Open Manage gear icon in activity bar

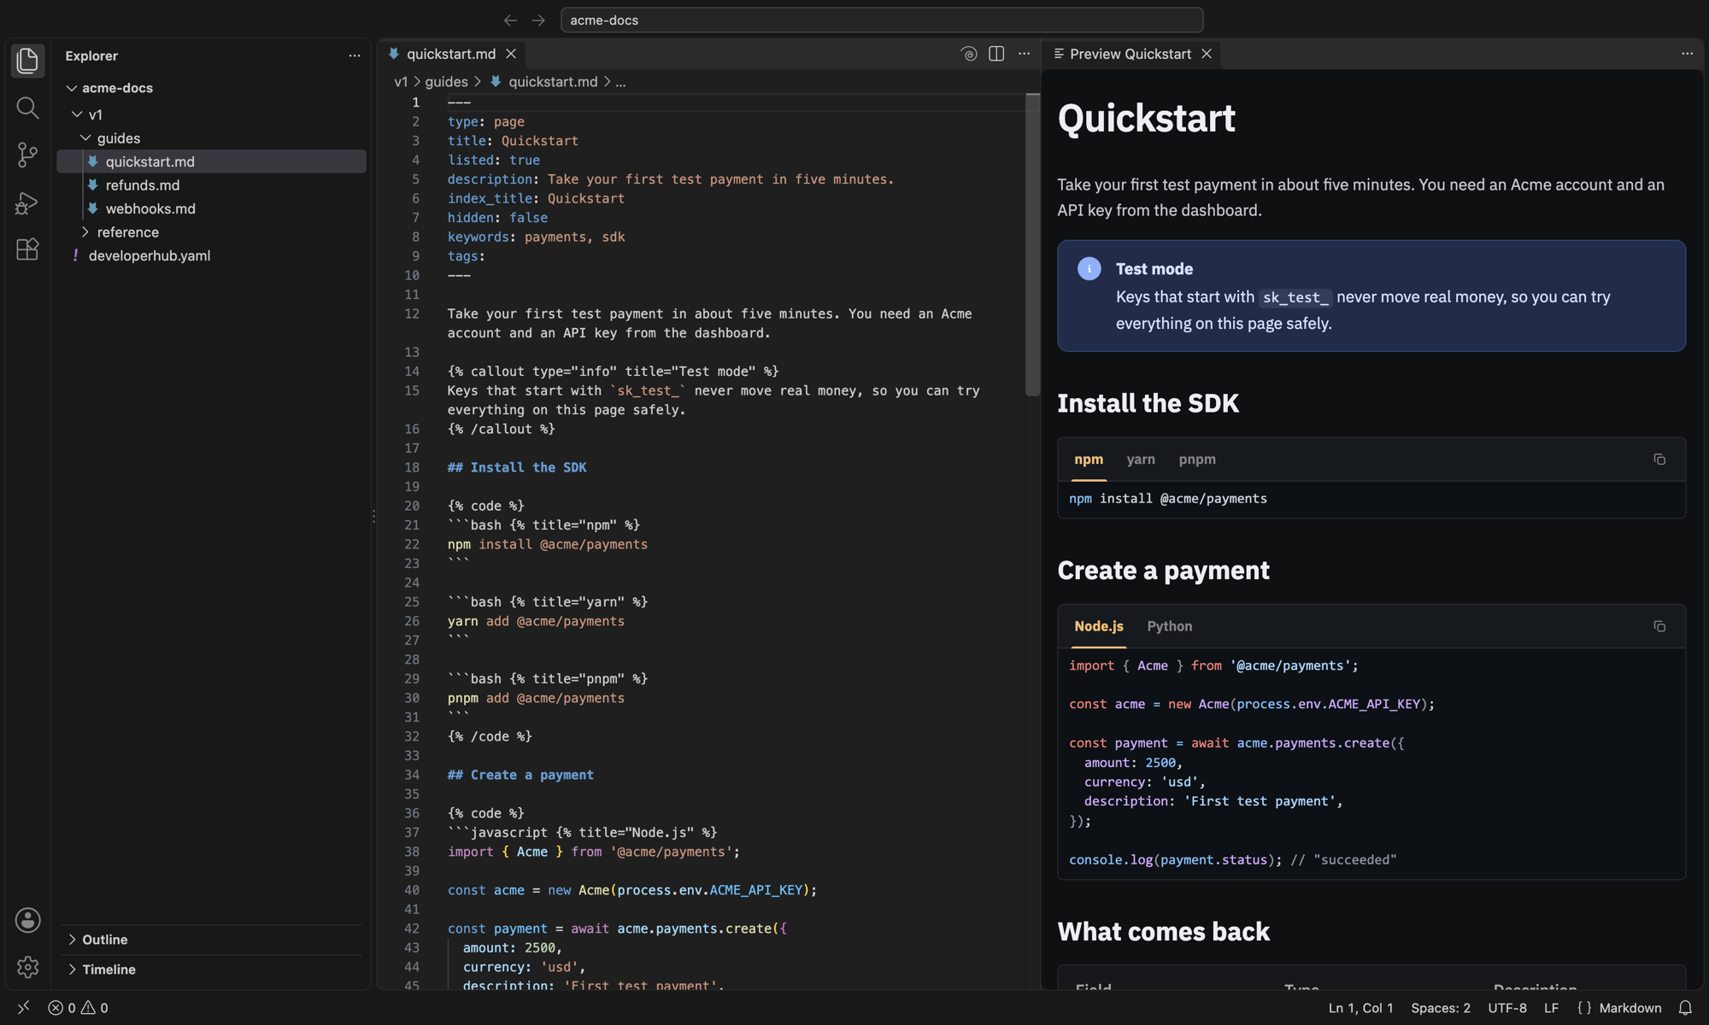click(x=27, y=967)
